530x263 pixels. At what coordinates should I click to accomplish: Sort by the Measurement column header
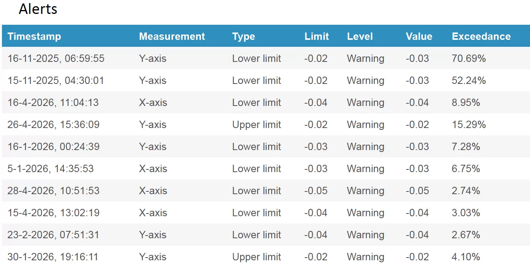[172, 36]
